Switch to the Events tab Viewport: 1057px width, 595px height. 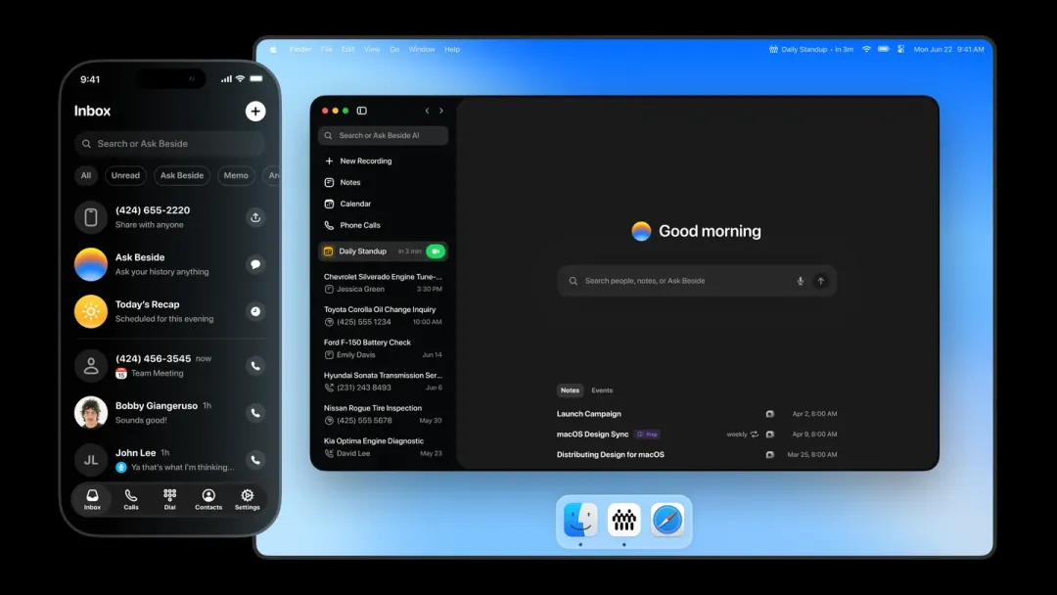[602, 390]
